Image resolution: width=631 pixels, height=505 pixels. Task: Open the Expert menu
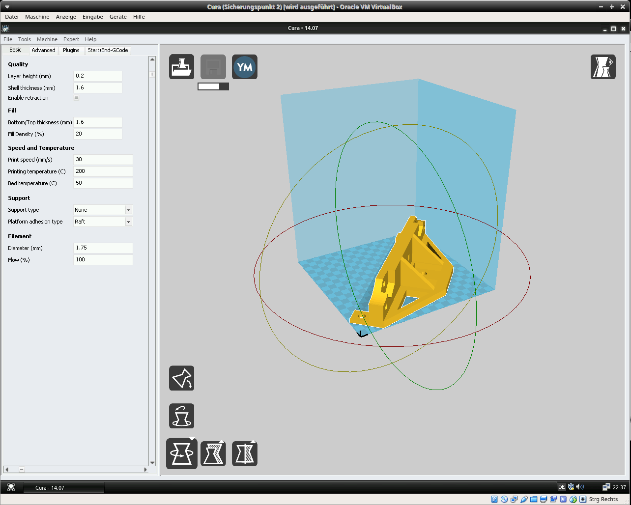[x=71, y=39]
